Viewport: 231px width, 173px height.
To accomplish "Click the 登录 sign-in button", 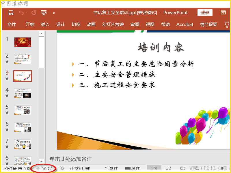I will pos(205,12).
